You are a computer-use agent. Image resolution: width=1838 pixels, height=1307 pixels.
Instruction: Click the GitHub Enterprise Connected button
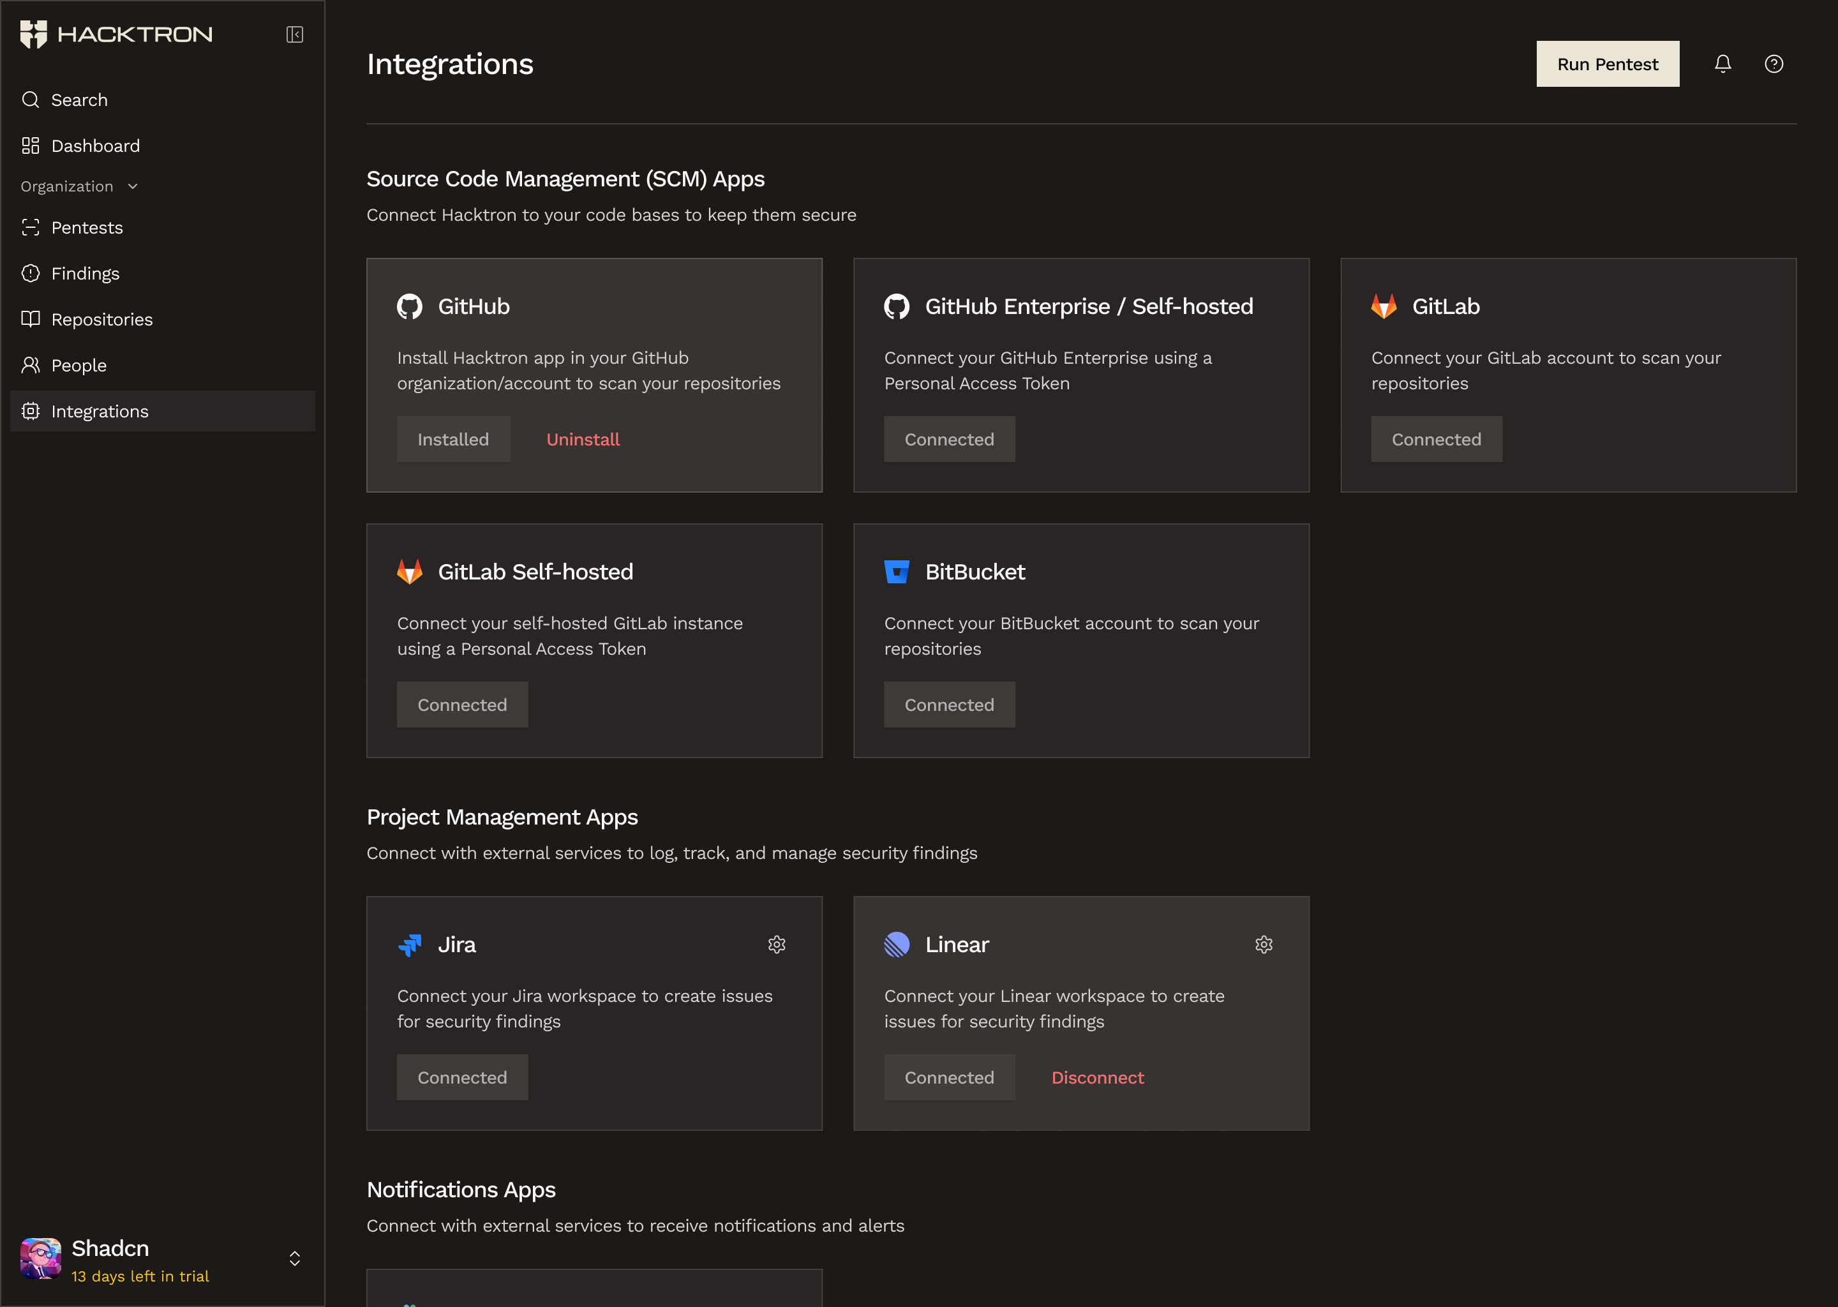[950, 438]
